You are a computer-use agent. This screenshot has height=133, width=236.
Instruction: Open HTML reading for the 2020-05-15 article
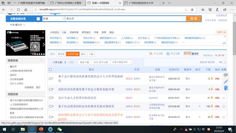(217, 79)
